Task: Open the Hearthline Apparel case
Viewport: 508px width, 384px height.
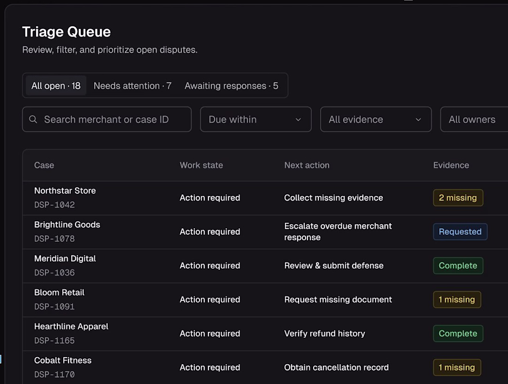Action: point(71,326)
